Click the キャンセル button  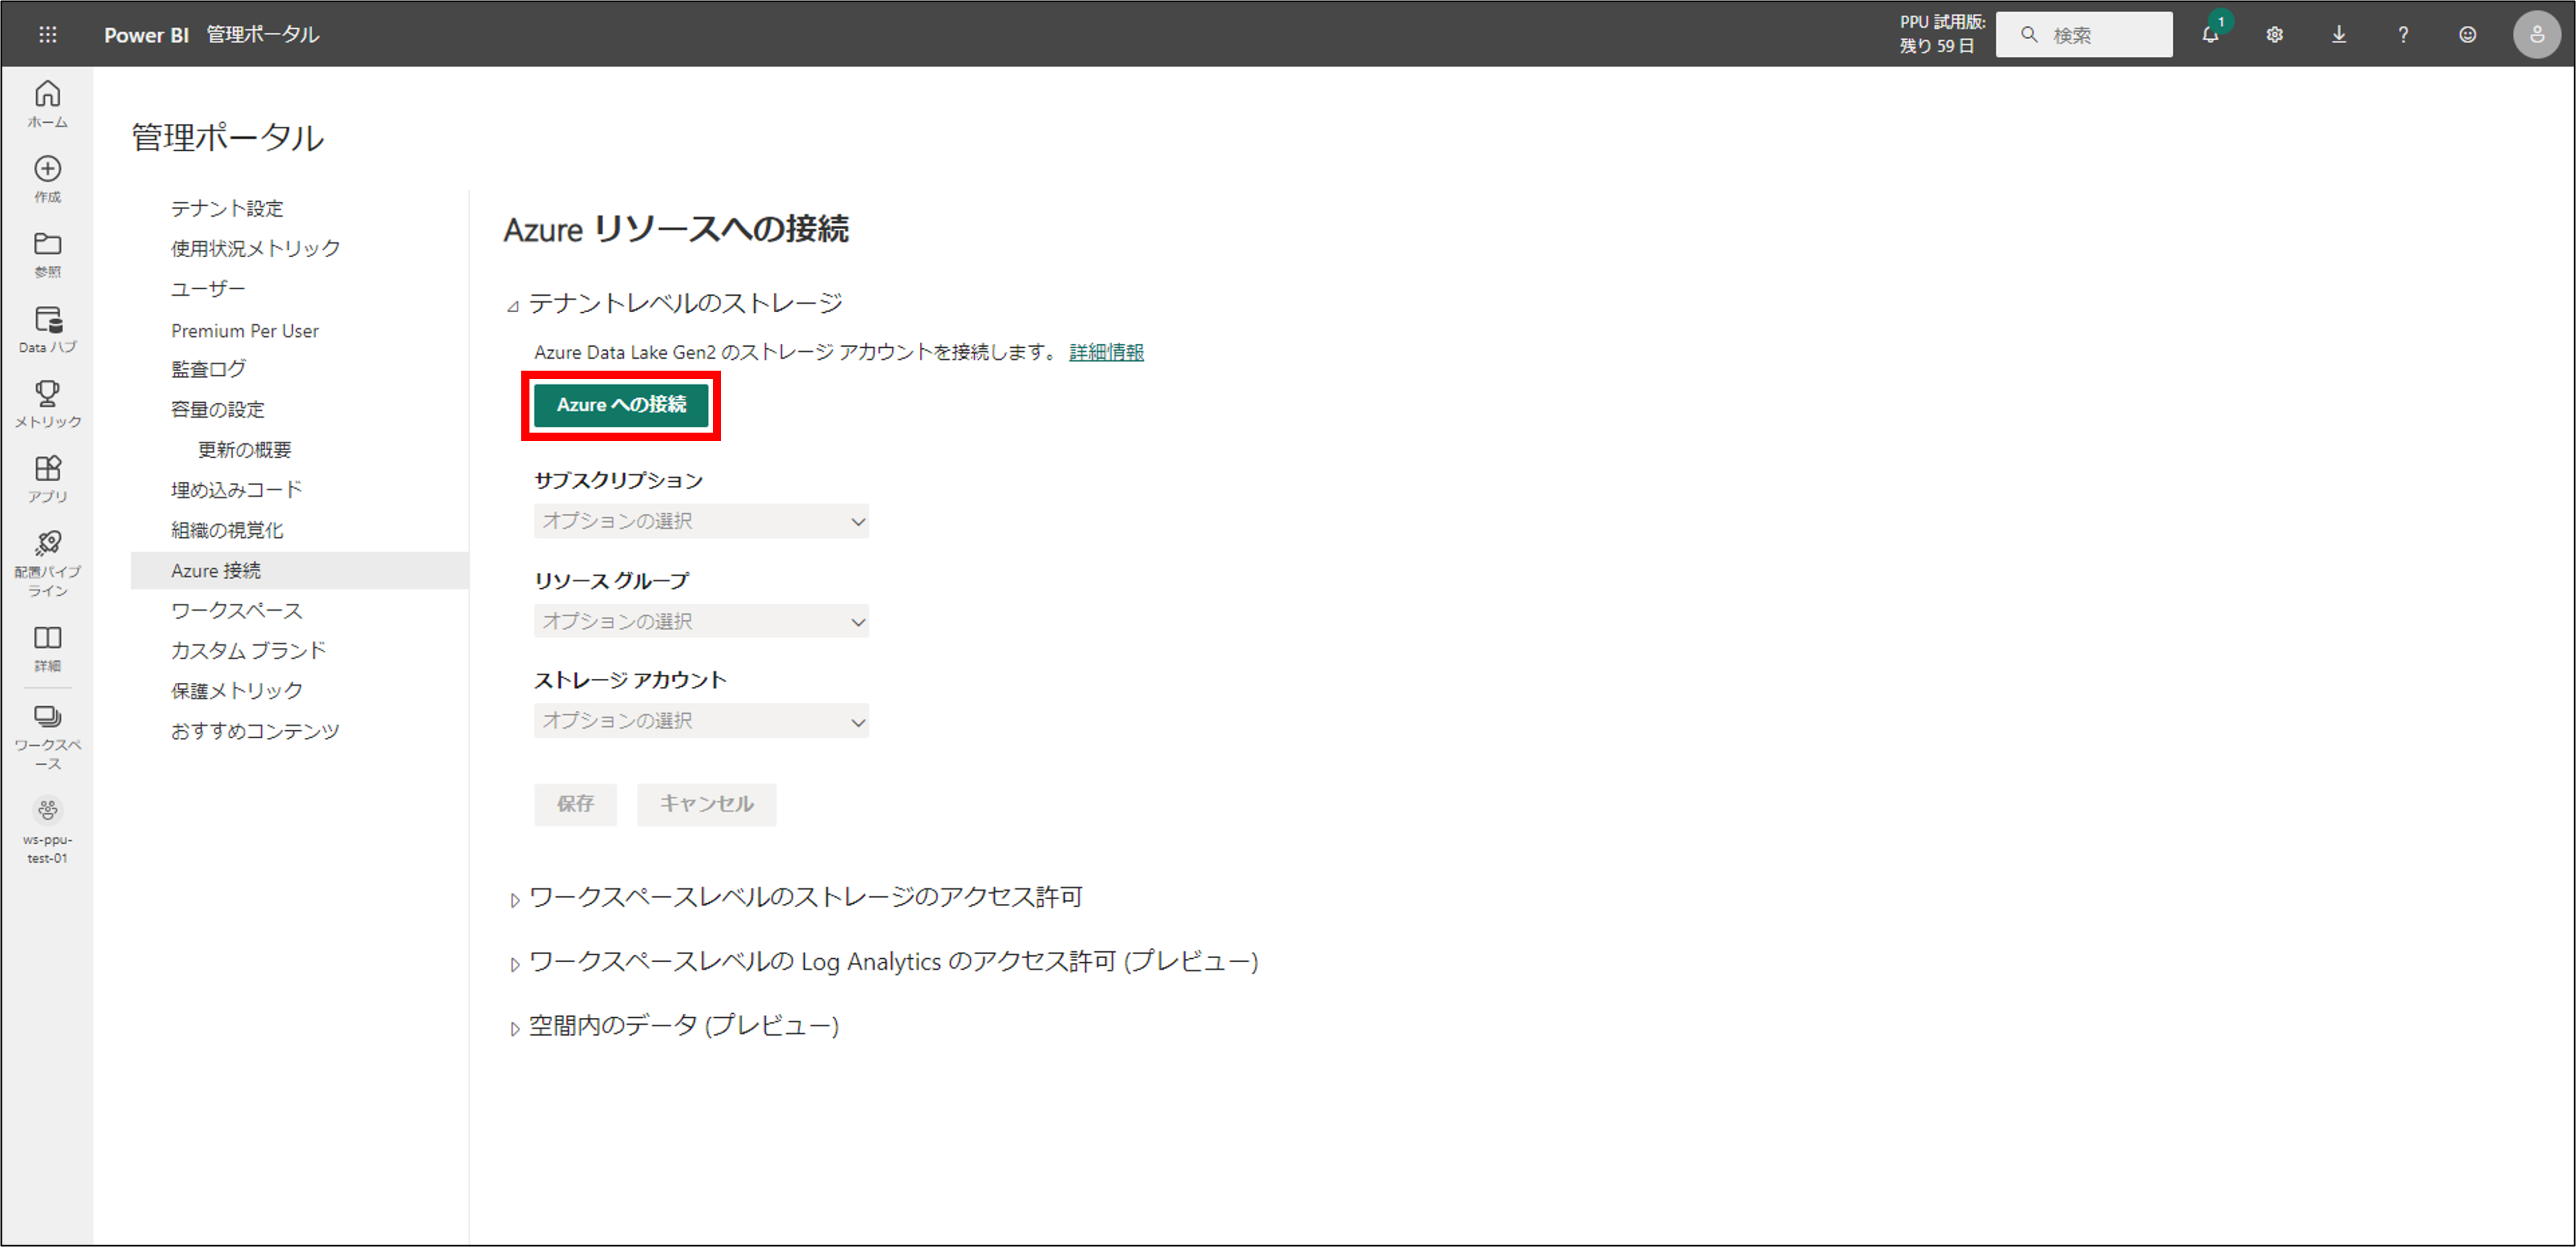point(706,804)
